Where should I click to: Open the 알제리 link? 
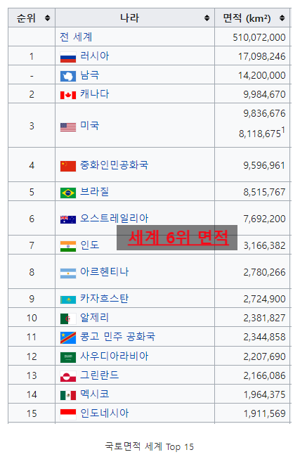(94, 317)
